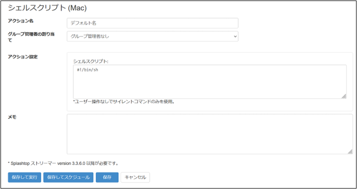Click the 保存 button
Image resolution: width=357 pixels, height=189 pixels.
coord(107,177)
